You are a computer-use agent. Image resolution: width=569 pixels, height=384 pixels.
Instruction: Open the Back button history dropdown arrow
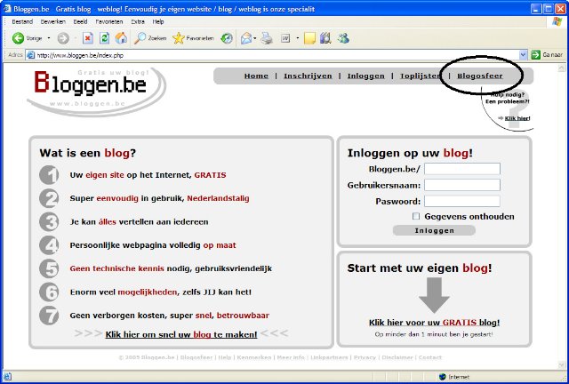pos(48,38)
